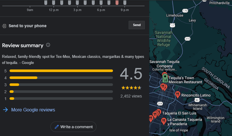The image size is (232, 136).
Task: Select the 1-star rating bar
Action: 61,99
